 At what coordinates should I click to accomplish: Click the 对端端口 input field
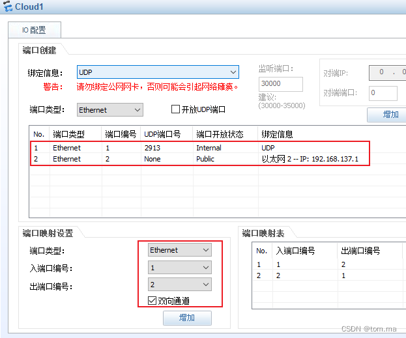[383, 93]
